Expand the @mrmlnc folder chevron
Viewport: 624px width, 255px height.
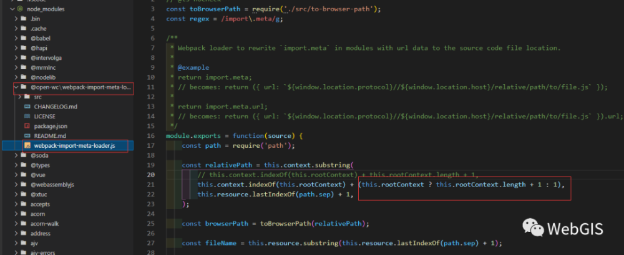coord(16,67)
